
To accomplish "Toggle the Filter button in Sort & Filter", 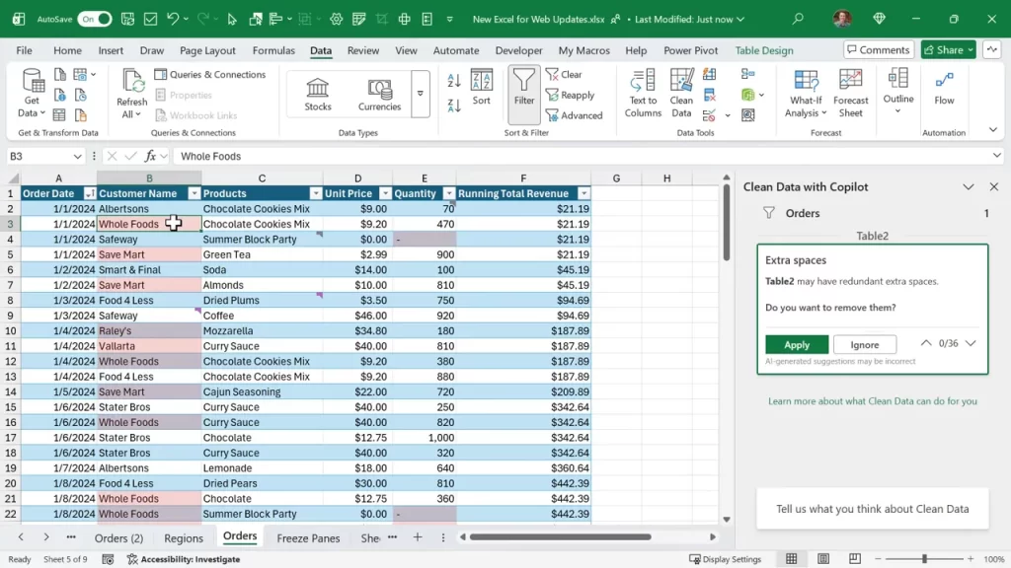I will (x=523, y=94).
